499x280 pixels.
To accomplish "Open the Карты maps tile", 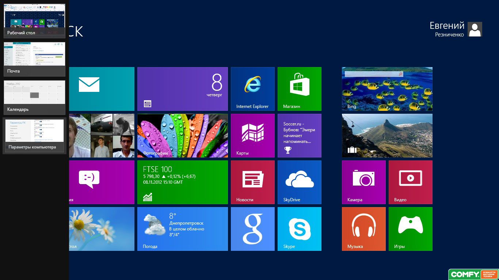I will click(253, 136).
